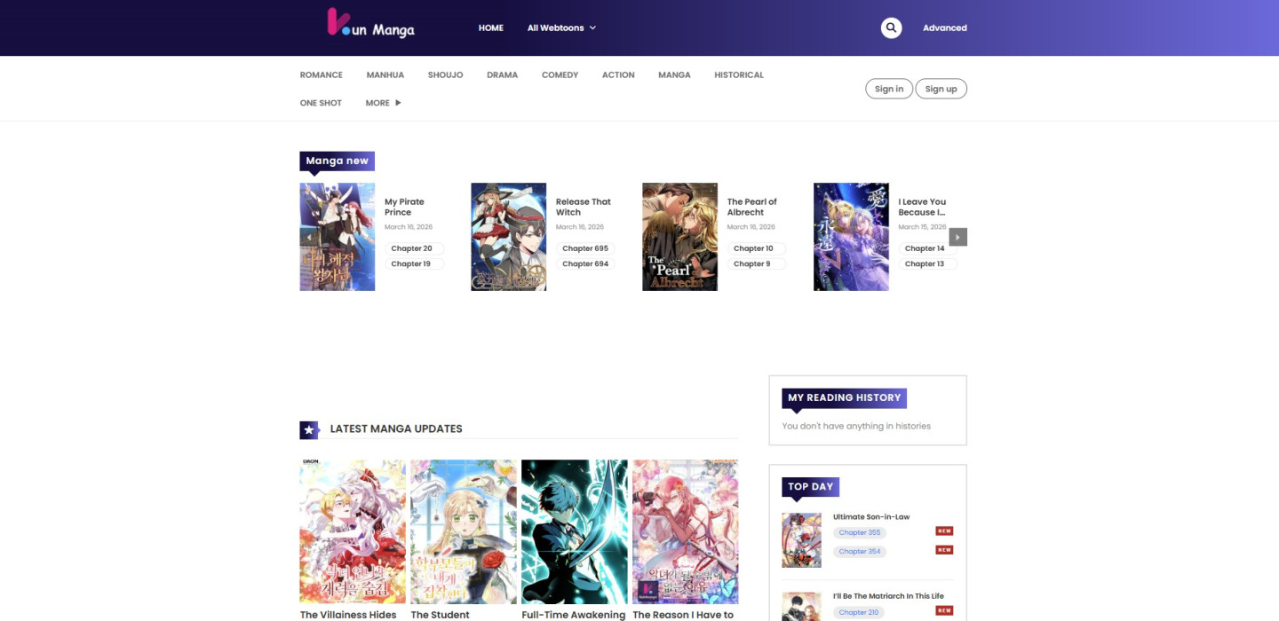Click the NEW badge next to Chapter 355
Viewport: 1279px width, 621px height.
(x=943, y=531)
